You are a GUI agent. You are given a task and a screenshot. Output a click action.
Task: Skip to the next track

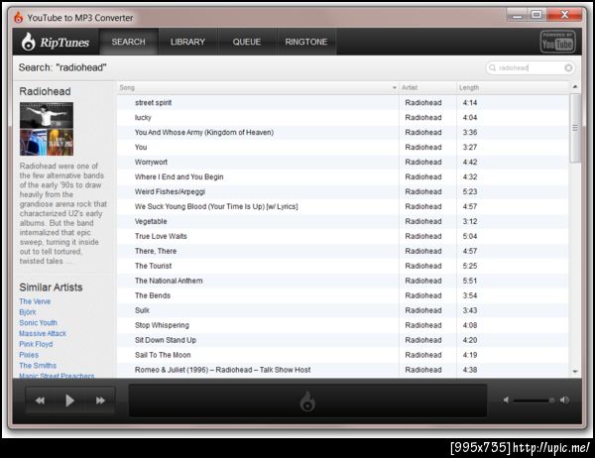coord(100,401)
